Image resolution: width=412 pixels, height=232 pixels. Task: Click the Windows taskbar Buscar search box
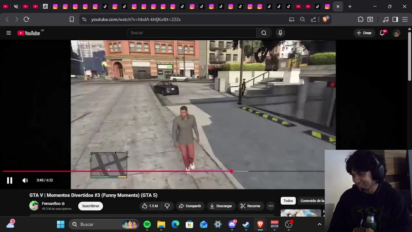[104, 224]
